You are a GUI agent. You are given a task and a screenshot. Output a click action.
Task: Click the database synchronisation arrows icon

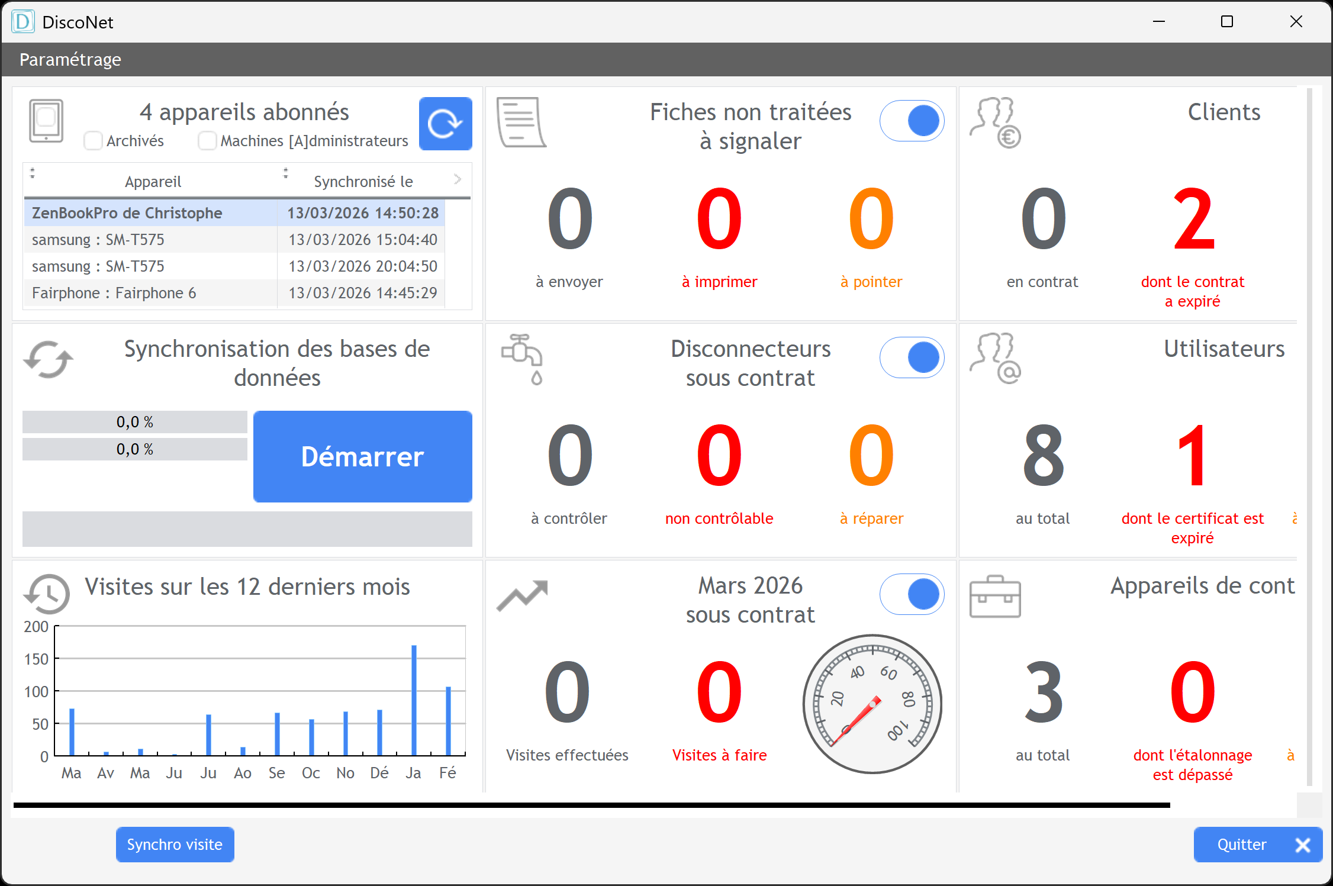[48, 359]
